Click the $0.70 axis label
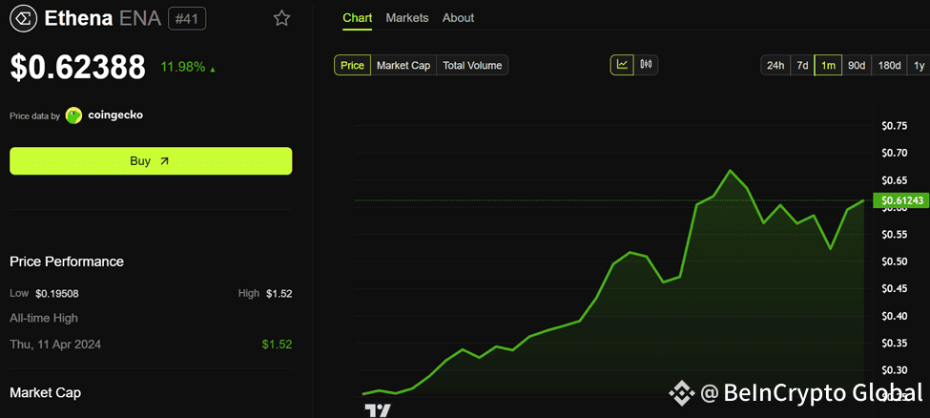 [895, 154]
